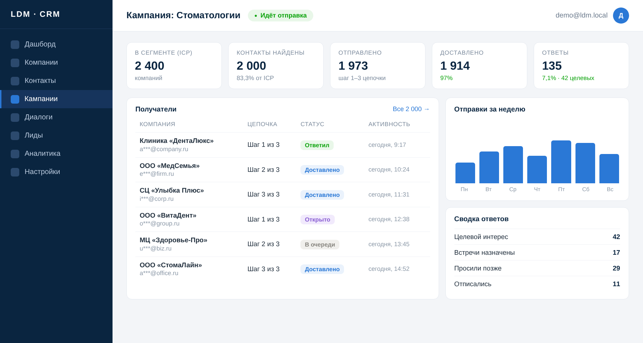Click the Активность column header
Screen dimensions: 643x343
(389, 124)
